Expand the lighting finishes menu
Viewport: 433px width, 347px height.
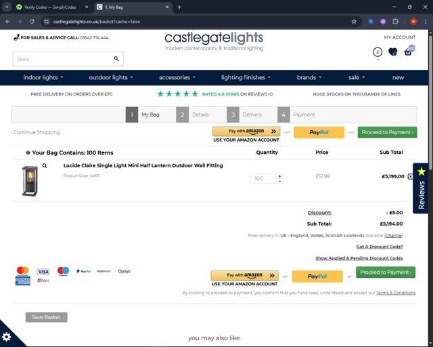[246, 77]
